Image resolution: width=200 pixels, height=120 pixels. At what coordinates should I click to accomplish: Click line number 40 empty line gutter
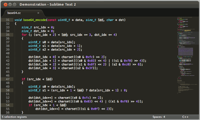point(8,53)
